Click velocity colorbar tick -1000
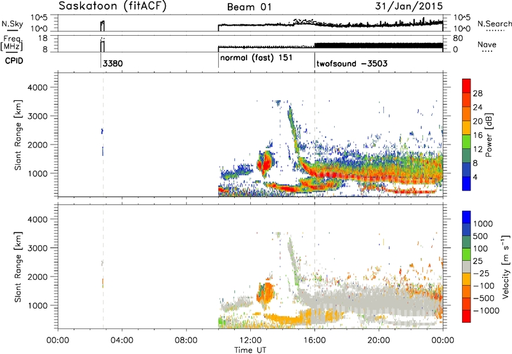This screenshot has height=354, width=512. click(486, 311)
